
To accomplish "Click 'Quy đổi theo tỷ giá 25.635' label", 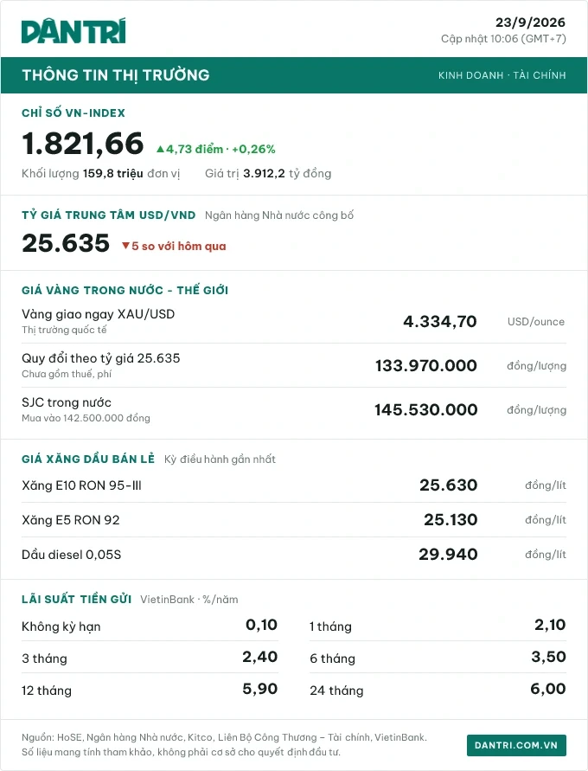I will (100, 358).
